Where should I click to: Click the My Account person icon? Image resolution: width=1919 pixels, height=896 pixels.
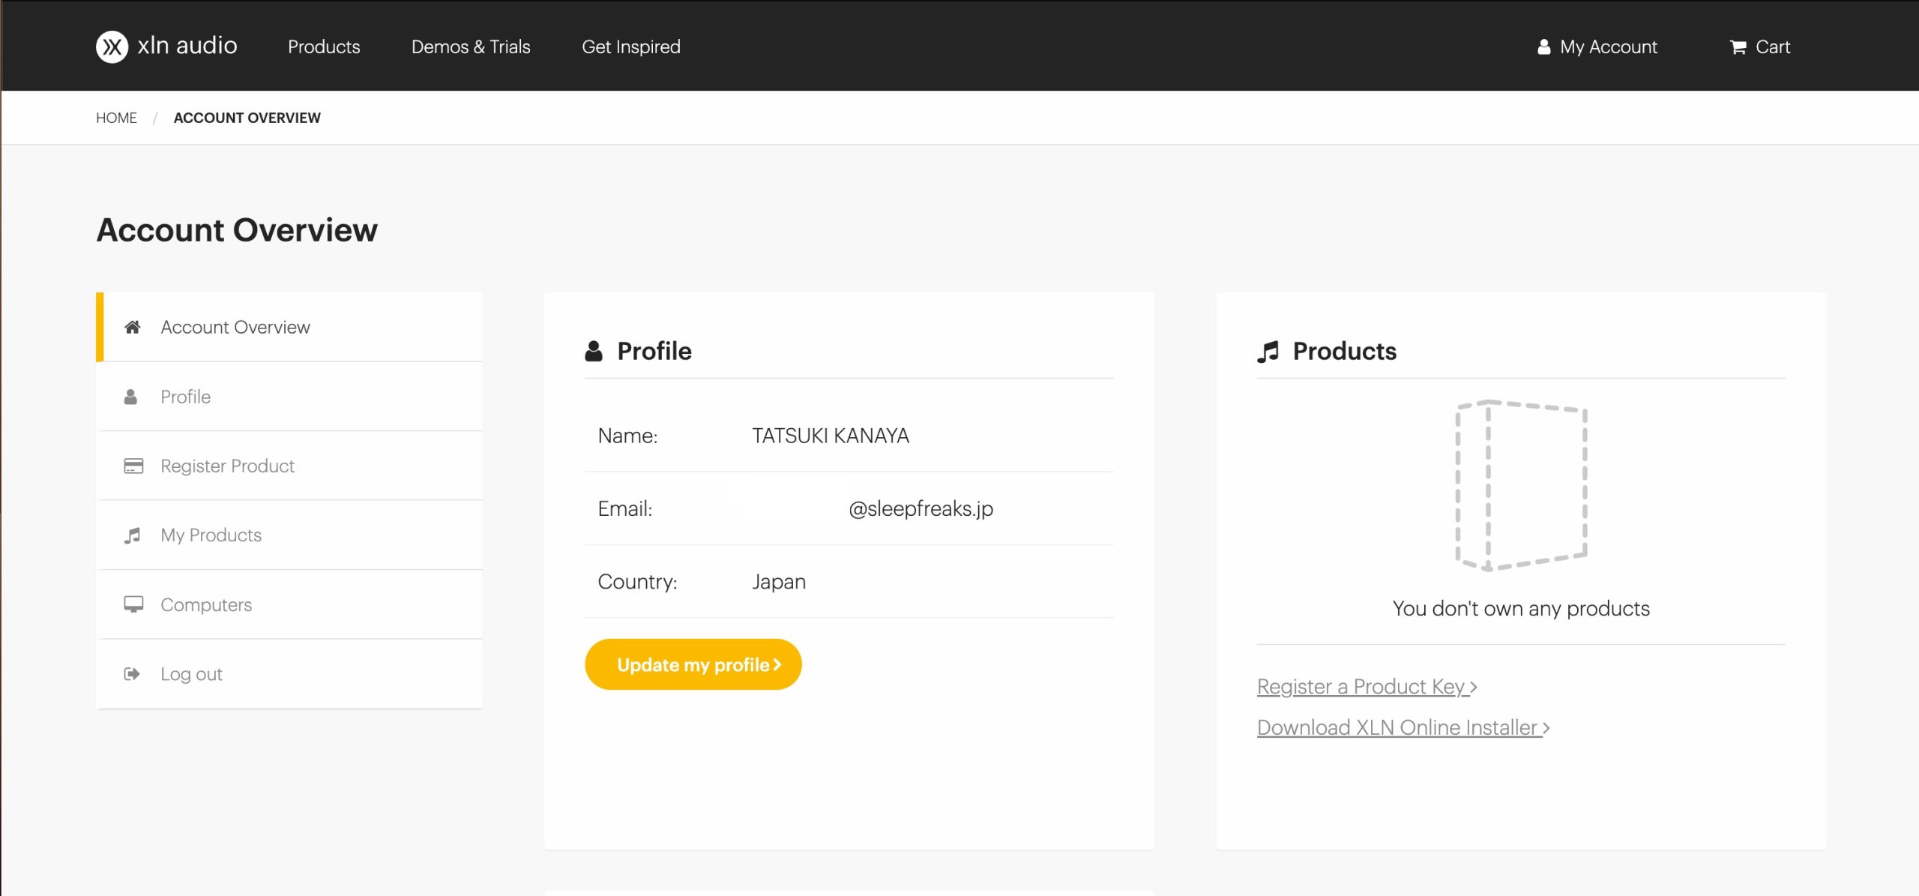(x=1543, y=47)
